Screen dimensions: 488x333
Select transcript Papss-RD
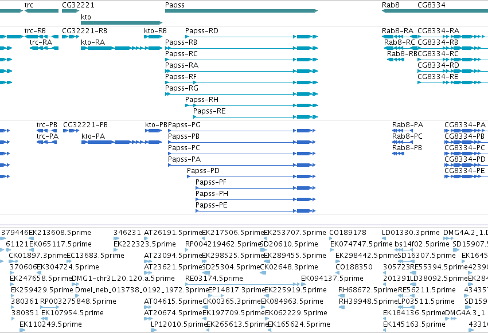tap(252, 37)
